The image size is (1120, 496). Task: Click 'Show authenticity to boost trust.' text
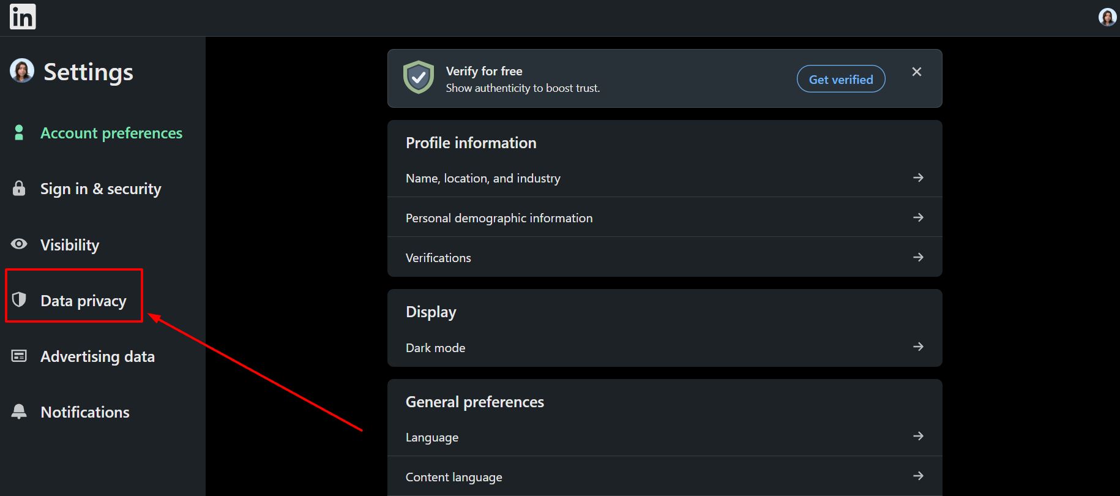pyautogui.click(x=523, y=88)
